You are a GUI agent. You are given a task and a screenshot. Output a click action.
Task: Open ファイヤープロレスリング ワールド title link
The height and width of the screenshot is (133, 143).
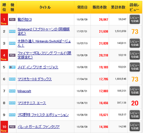point(44,55)
